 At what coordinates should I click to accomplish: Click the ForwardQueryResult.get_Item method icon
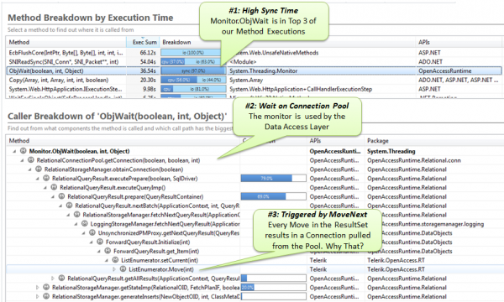pos(108,251)
